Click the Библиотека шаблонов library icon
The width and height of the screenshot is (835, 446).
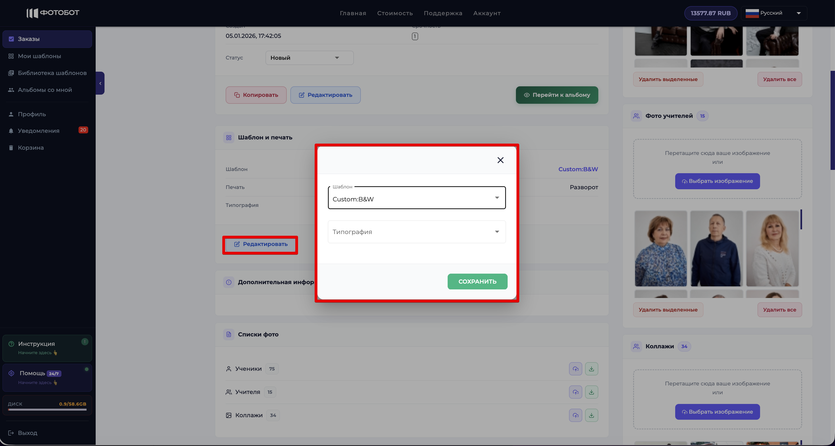(x=11, y=73)
